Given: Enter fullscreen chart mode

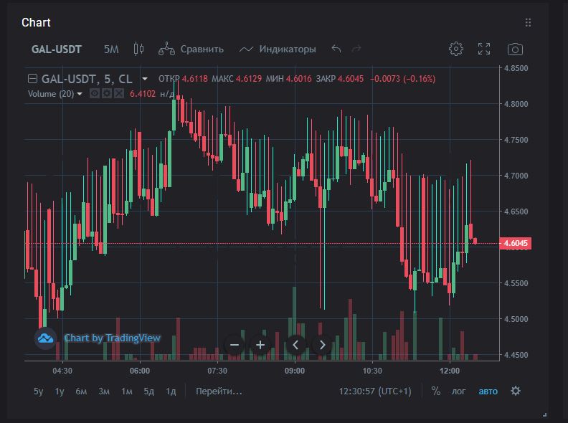Looking at the screenshot, I should [x=484, y=49].
